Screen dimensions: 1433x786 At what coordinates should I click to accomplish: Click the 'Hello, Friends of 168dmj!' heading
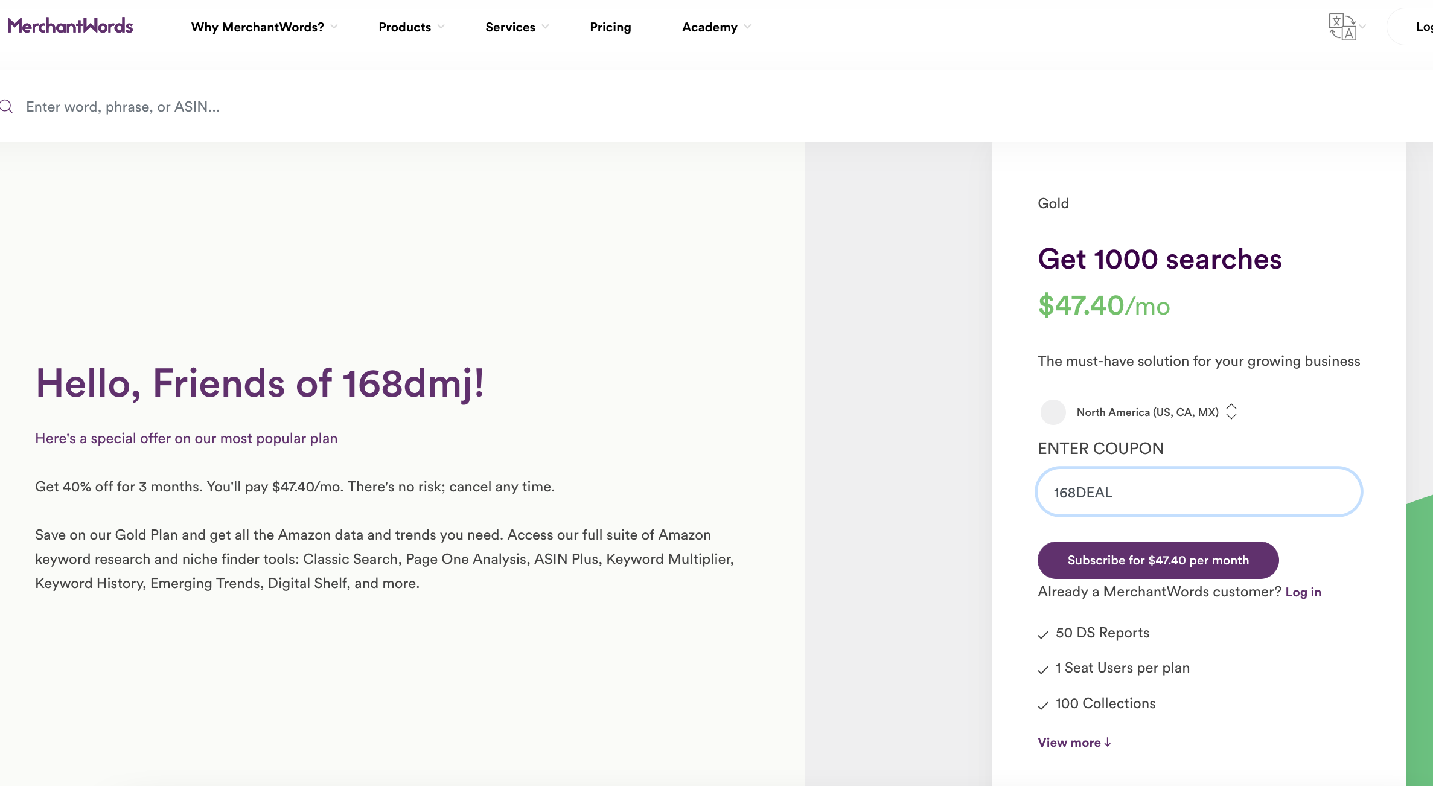point(260,383)
